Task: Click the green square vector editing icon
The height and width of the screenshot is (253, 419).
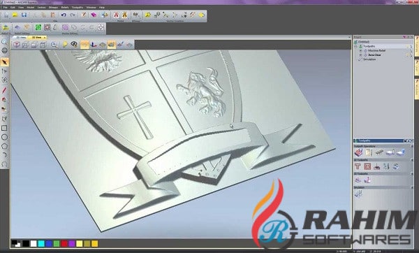Action: (38, 27)
